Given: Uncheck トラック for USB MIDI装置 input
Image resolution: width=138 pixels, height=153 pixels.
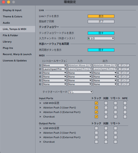Looking at the screenshot, I should point(96,103).
